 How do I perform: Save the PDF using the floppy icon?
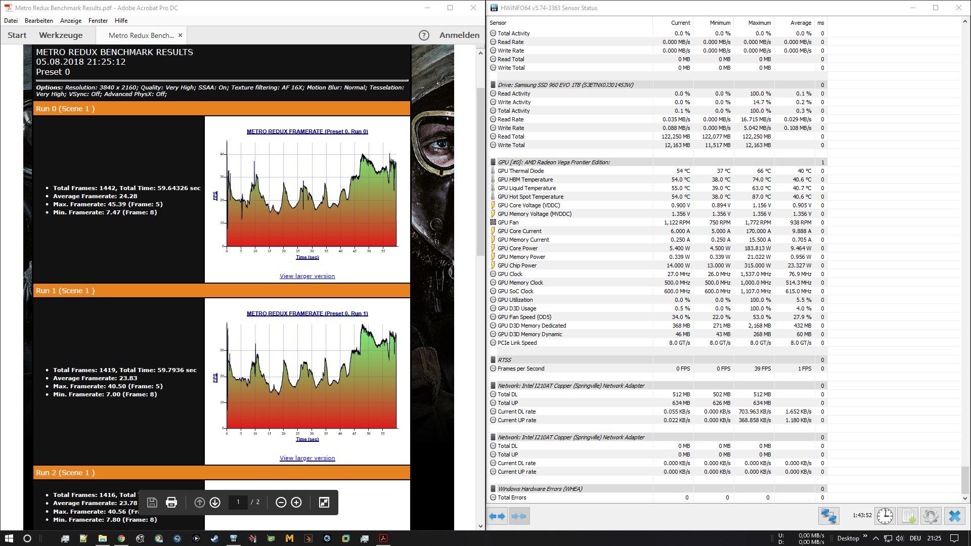(x=152, y=503)
